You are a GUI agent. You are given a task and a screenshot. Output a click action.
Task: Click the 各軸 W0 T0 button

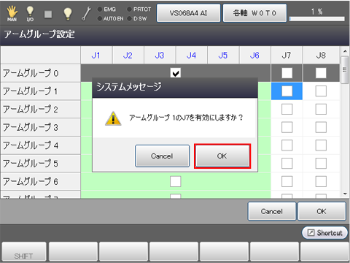click(254, 13)
